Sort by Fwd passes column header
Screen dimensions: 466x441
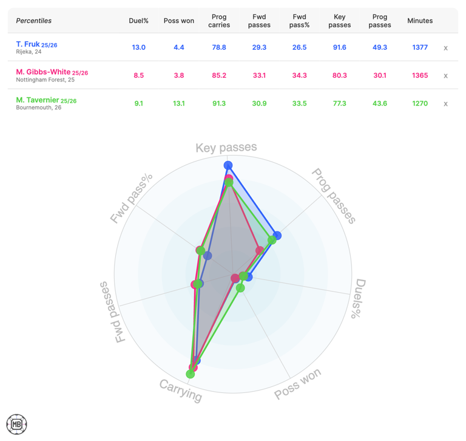259,21
